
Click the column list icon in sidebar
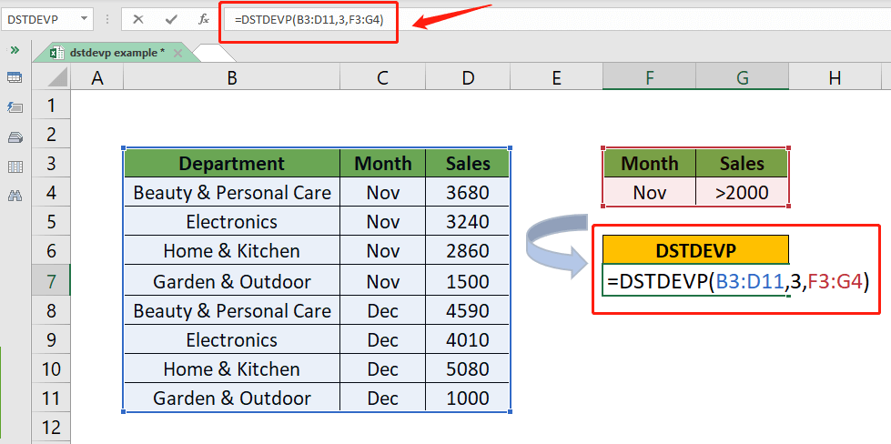pos(15,166)
